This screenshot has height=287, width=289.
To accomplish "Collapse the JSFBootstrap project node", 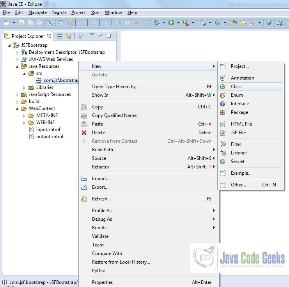I will 9,46.
